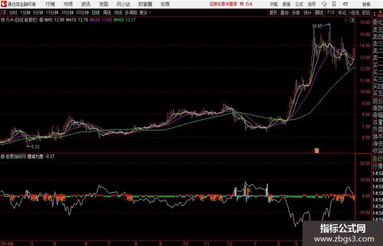Select the 多周期 tab
The height and width of the screenshot is (246, 383).
coord(131,13)
